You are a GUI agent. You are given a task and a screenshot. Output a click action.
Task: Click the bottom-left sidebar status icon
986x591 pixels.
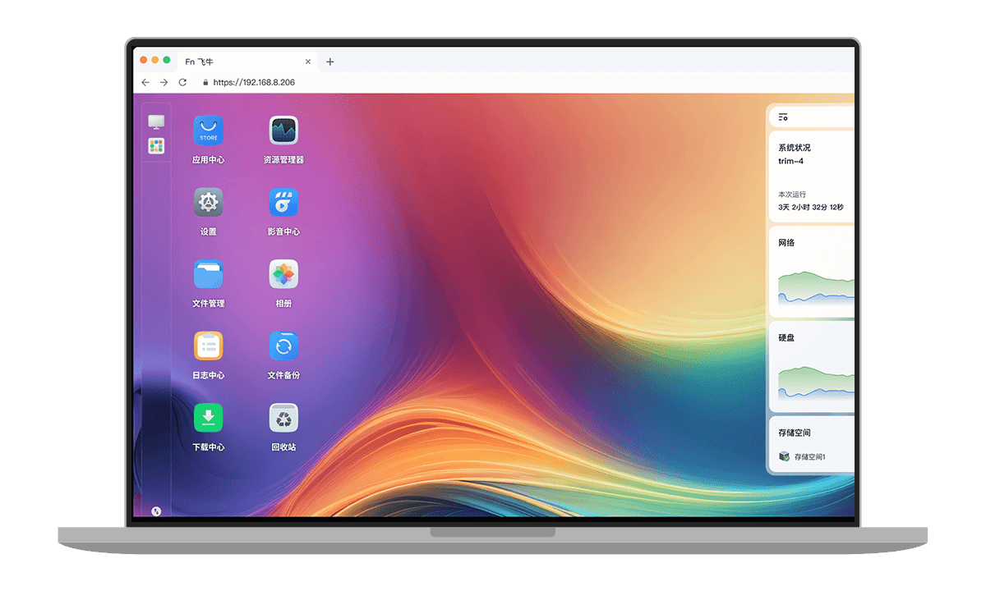(x=156, y=511)
